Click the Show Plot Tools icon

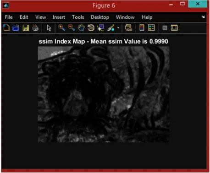tap(174, 28)
